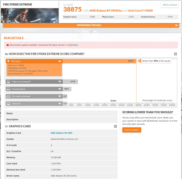
Task: Expand the Office PC dropdown
Action: point(60,104)
